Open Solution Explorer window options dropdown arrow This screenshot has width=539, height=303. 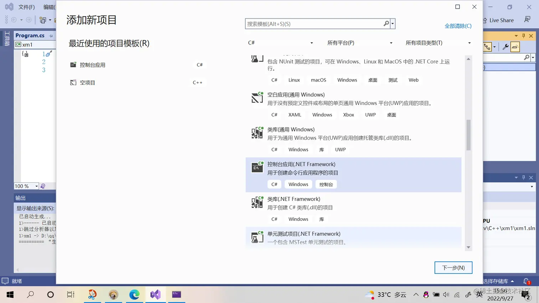click(x=516, y=36)
